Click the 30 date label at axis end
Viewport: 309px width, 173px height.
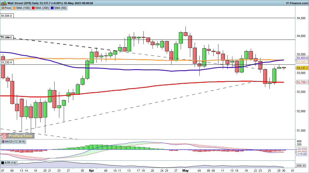click(284, 171)
